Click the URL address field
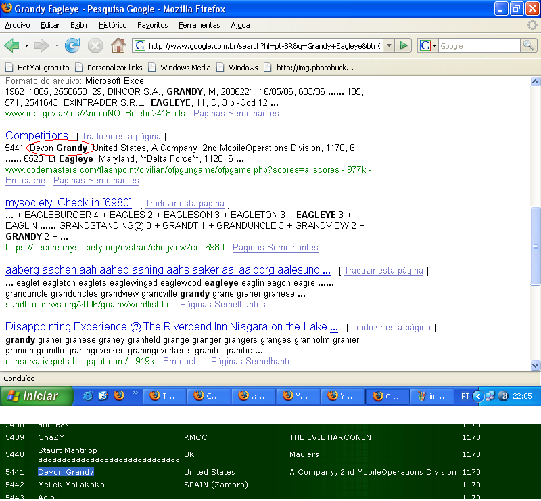The height and width of the screenshot is (501, 541). click(x=264, y=45)
